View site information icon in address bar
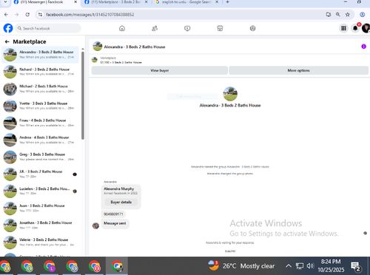The image size is (370, 275). coord(40,15)
